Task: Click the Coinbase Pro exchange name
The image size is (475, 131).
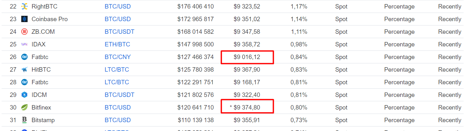Action: [49, 19]
